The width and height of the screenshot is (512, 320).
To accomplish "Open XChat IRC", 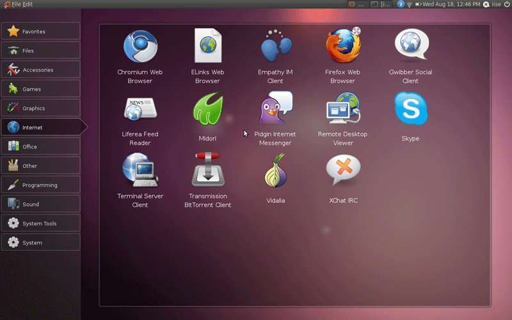I will 342,172.
